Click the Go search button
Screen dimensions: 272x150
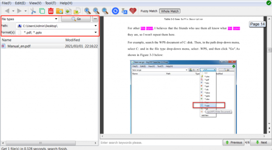tap(76, 19)
